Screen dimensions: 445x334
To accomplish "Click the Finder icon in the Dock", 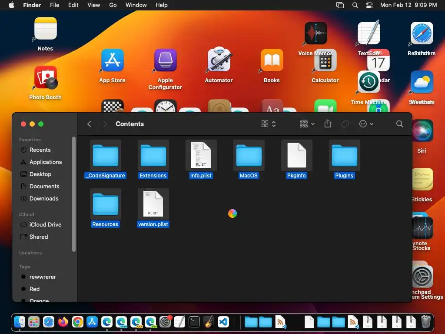I will [20, 322].
